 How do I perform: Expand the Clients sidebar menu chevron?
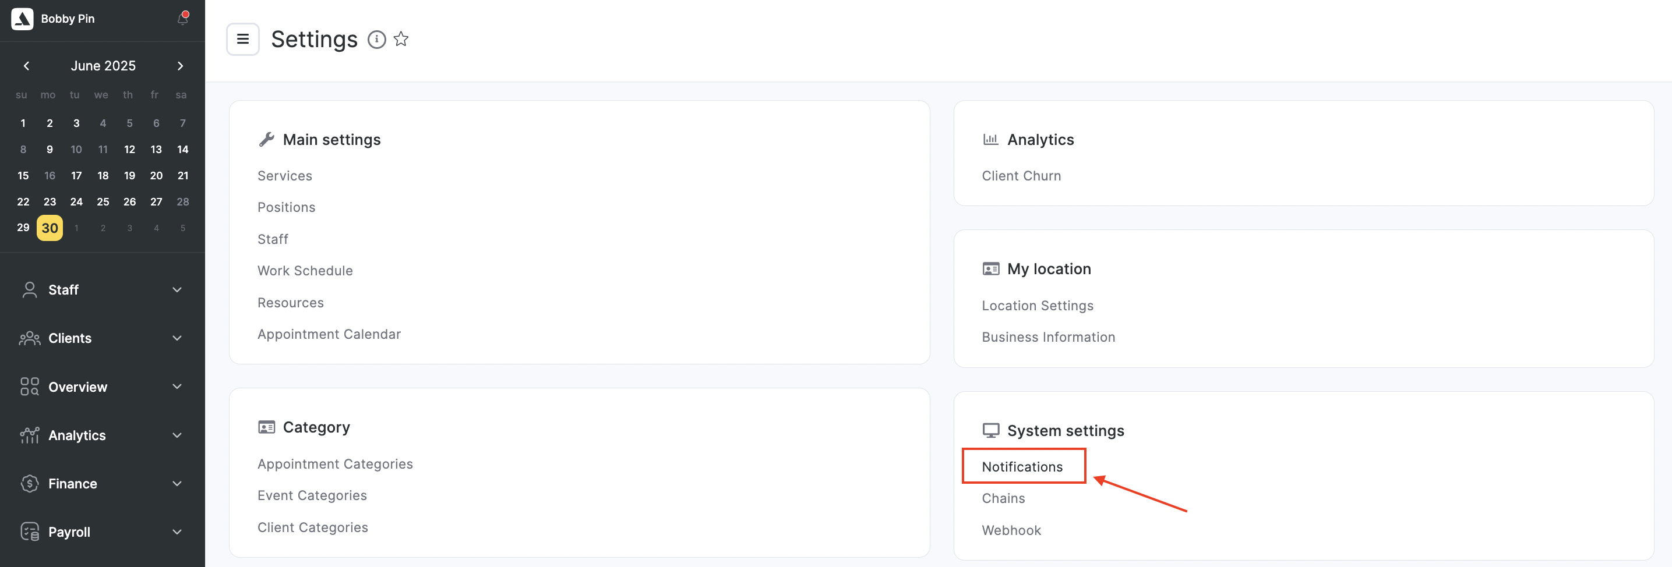177,338
